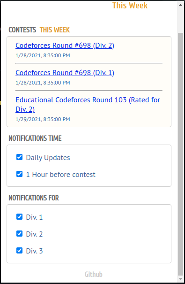This screenshot has height=284, width=185.
Task: Open Codeforces Round #698 (Div. 2) link
Action: pos(65,46)
